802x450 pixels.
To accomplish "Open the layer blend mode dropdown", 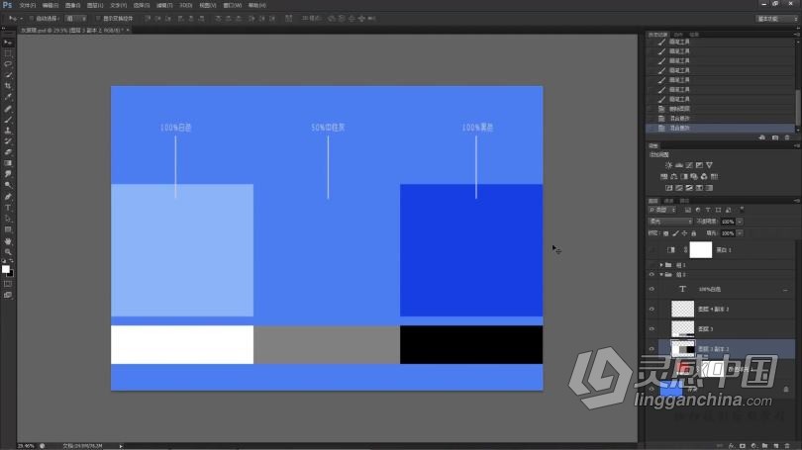I will 670,222.
